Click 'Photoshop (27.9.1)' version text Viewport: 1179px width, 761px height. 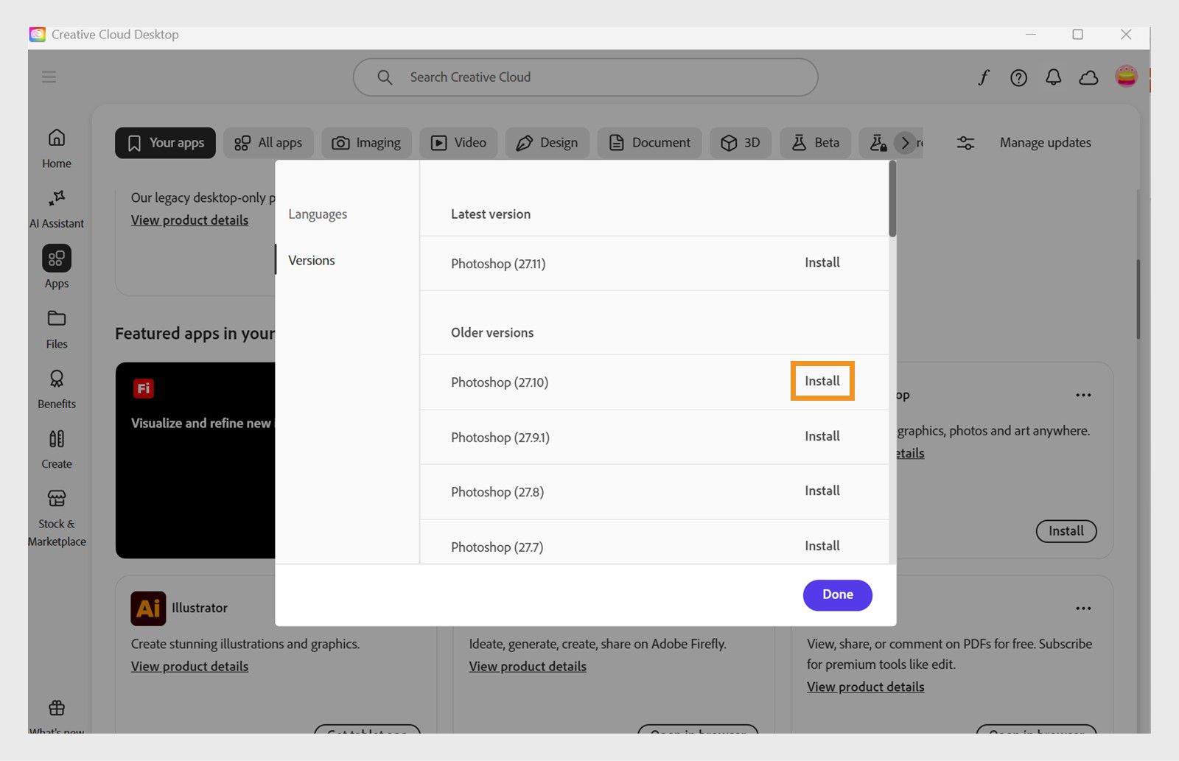point(500,438)
